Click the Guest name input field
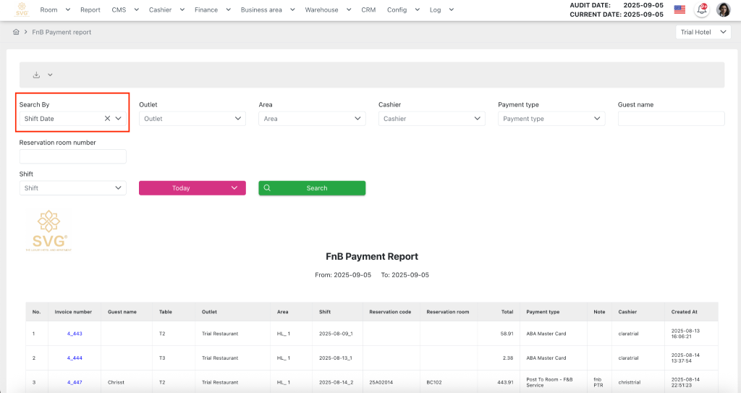741x393 pixels. coord(671,119)
